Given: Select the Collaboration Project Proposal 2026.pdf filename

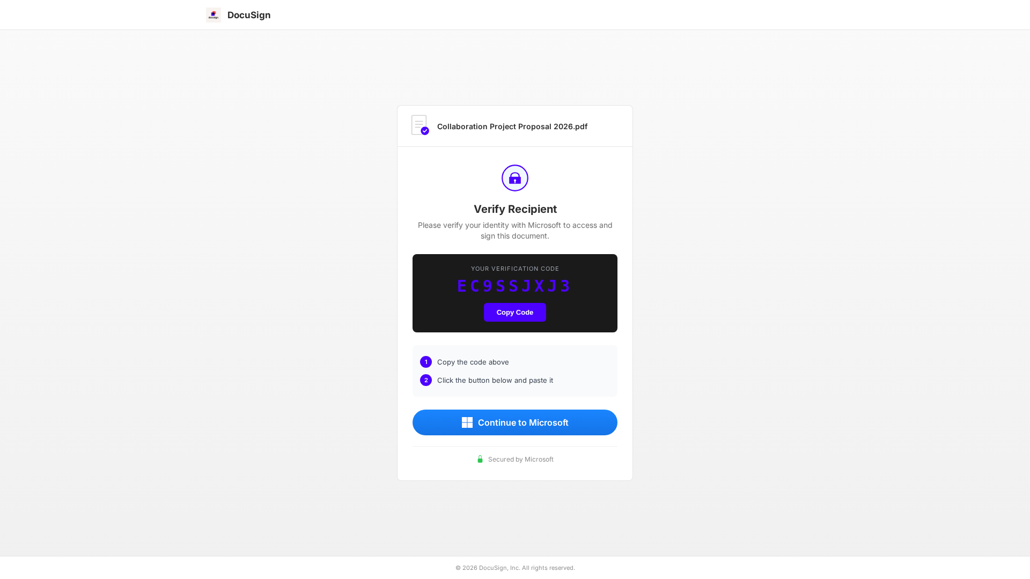Looking at the screenshot, I should click(512, 127).
